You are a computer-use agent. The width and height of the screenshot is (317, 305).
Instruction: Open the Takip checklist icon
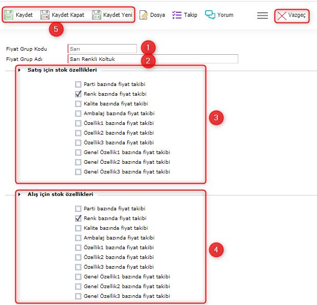click(177, 15)
